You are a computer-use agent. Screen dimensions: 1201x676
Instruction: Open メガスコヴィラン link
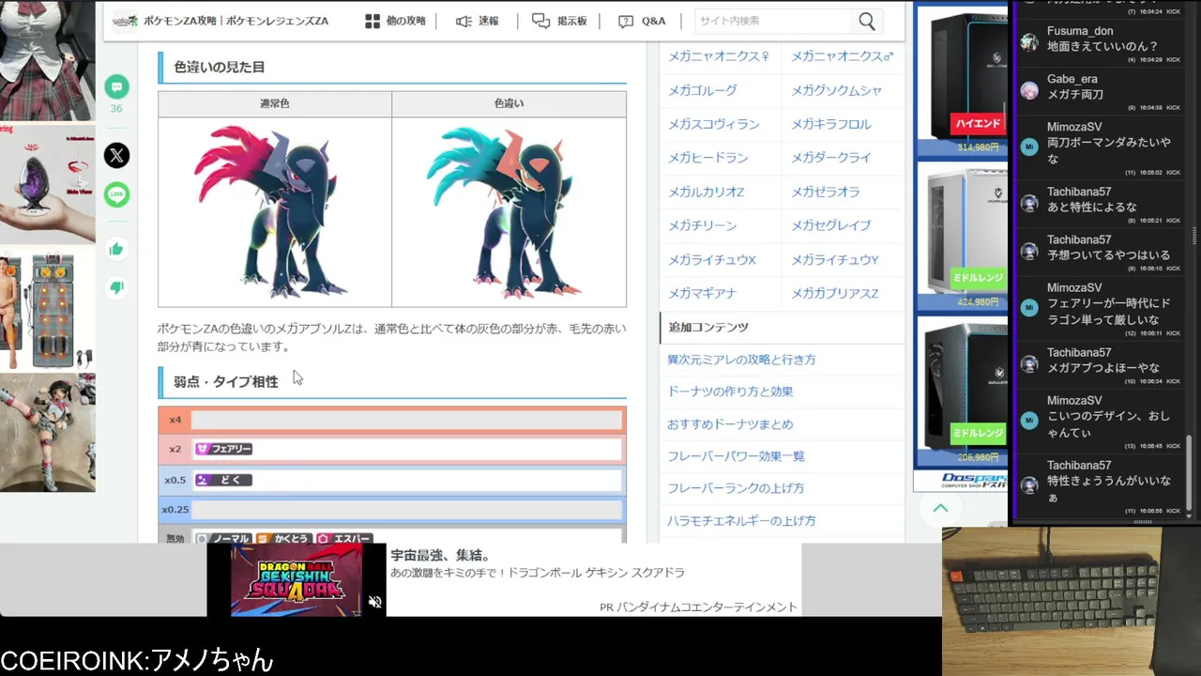(714, 124)
